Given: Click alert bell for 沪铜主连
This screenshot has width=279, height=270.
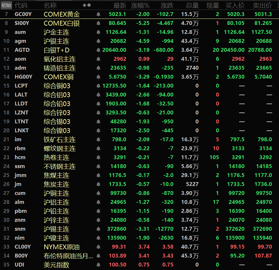Looking at the screenshot, I should 98,193.
